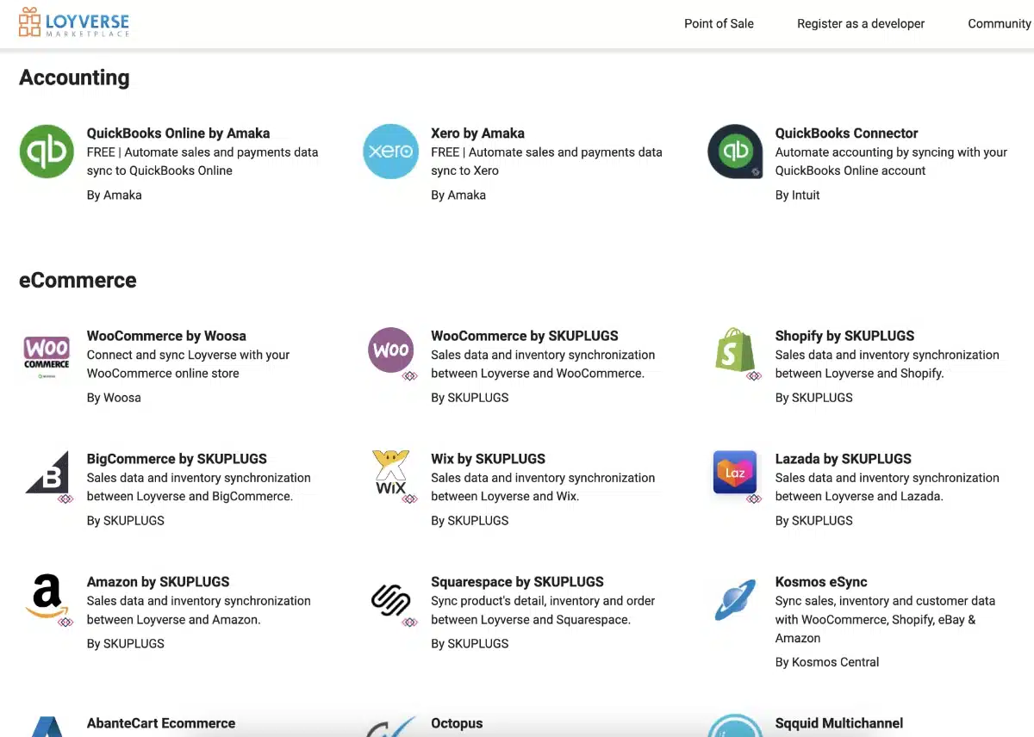Click the Squarespace logo icon

pos(390,599)
